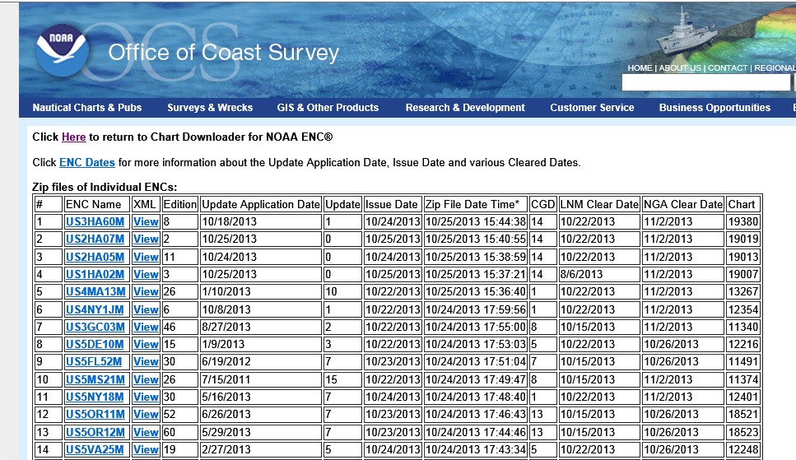View XML for US3HA60M row

coord(146,222)
